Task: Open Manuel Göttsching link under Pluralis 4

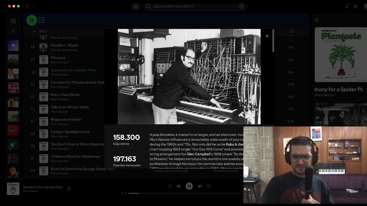Action: (x=64, y=50)
